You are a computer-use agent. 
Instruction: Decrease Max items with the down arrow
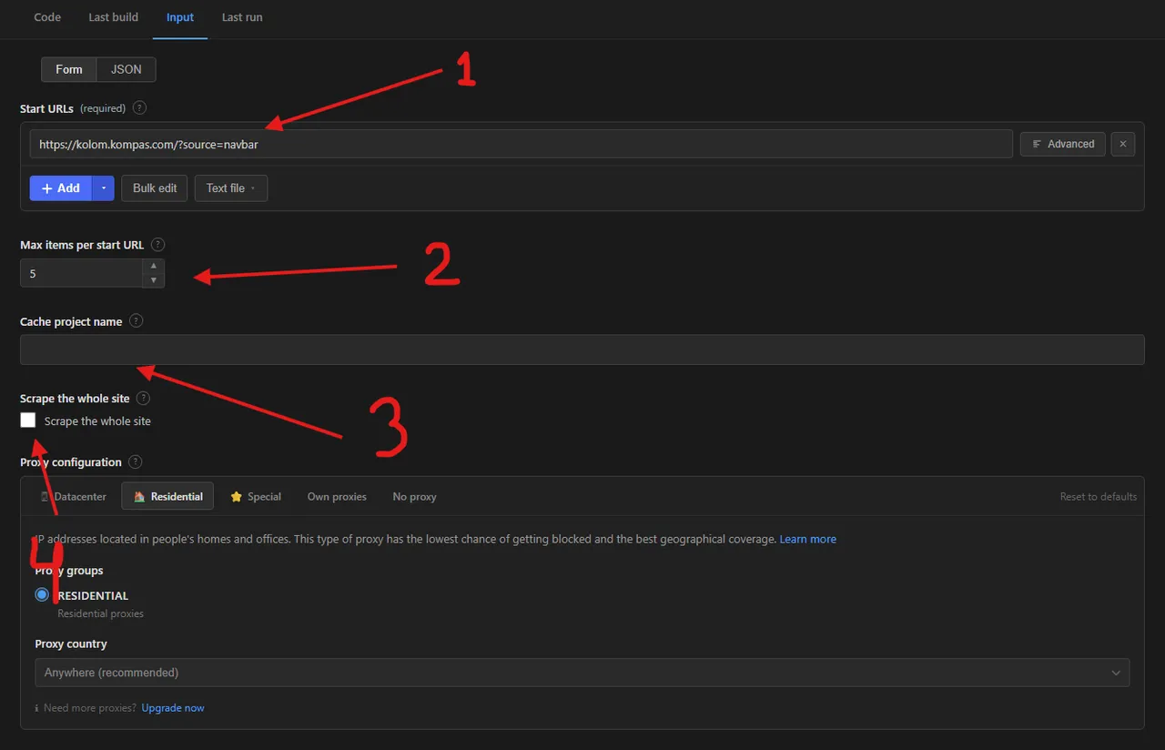click(x=154, y=280)
